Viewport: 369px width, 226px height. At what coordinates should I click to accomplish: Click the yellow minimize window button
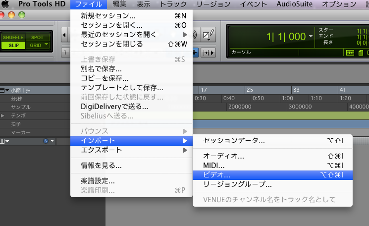pyautogui.click(x=11, y=15)
